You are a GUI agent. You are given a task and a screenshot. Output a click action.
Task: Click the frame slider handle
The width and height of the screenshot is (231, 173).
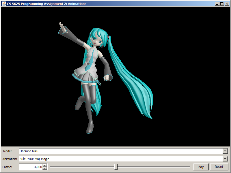click(x=116, y=167)
